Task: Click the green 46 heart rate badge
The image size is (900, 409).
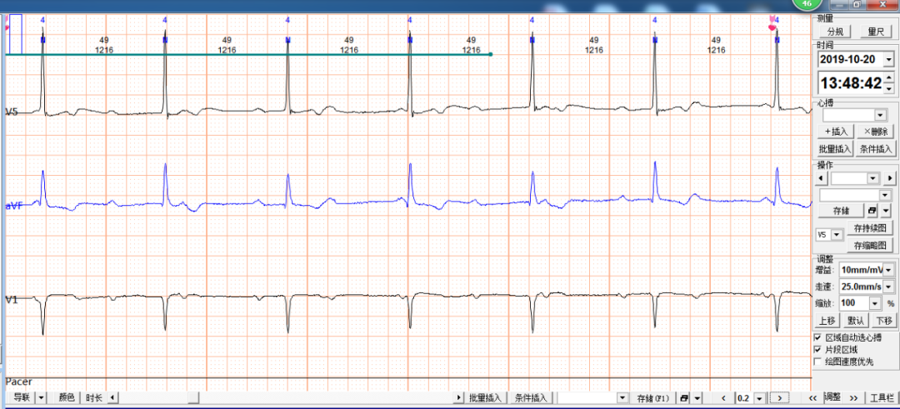Action: pos(807,3)
